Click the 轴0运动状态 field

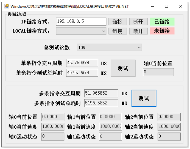[x=53, y=136]
